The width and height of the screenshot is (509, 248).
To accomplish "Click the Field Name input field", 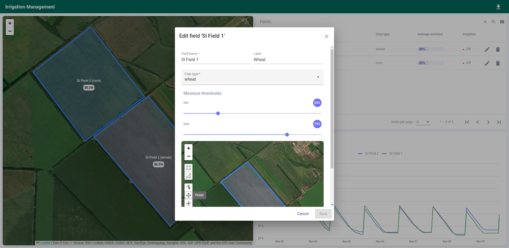I will 216,59.
